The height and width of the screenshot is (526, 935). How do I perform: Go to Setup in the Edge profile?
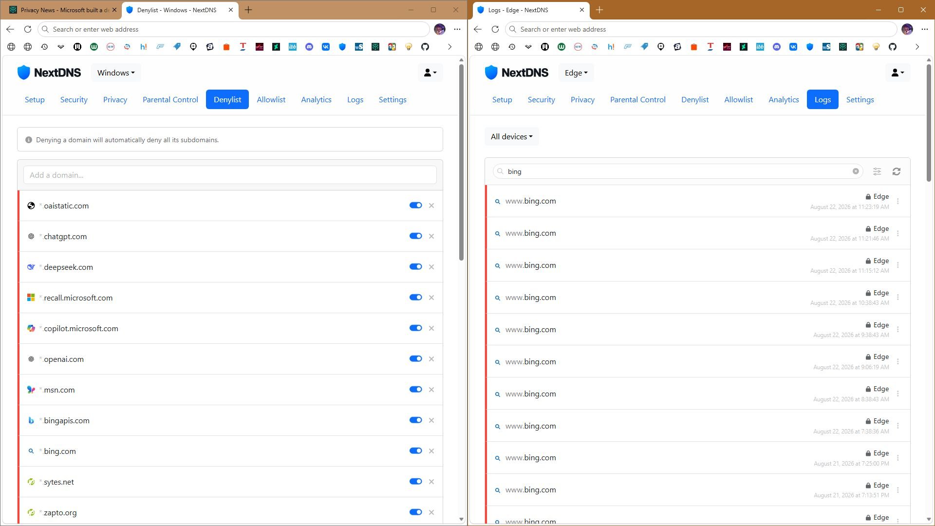pyautogui.click(x=502, y=99)
